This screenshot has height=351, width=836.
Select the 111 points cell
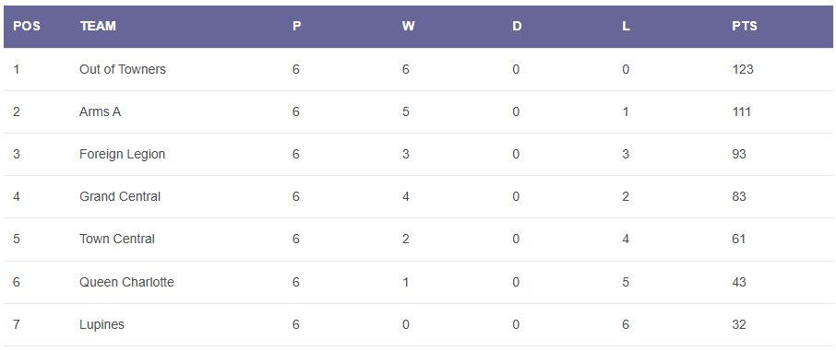(x=742, y=111)
